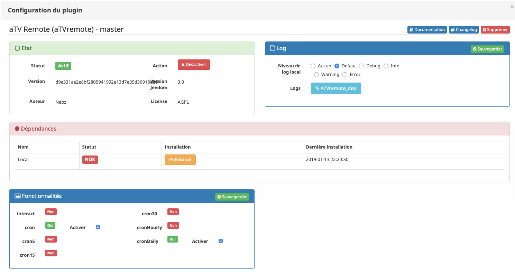
Task: Relaunch dependencies with Relancer
Action: [x=180, y=160]
